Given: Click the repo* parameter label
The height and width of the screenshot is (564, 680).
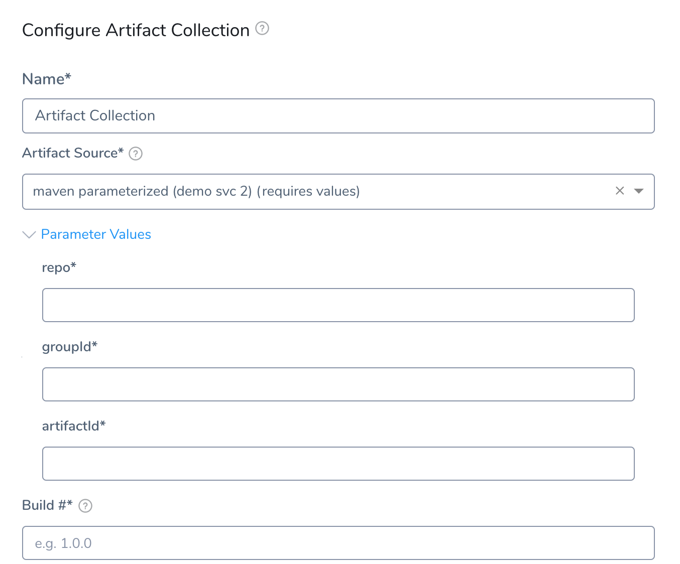Looking at the screenshot, I should pos(59,267).
